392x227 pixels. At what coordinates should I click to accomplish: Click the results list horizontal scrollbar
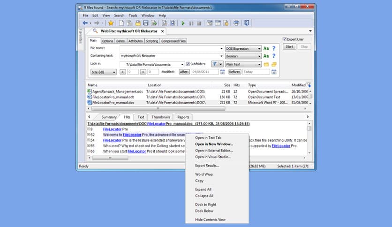coord(158,108)
